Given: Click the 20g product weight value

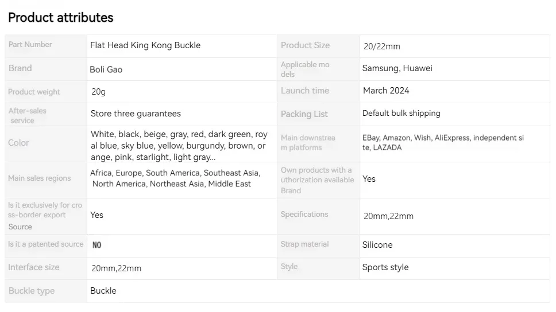Looking at the screenshot, I should [98, 92].
